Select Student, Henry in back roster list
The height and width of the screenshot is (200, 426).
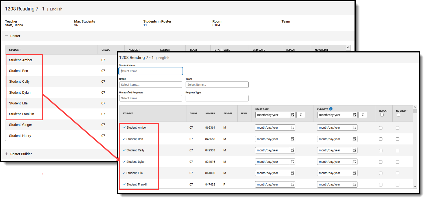(20, 136)
